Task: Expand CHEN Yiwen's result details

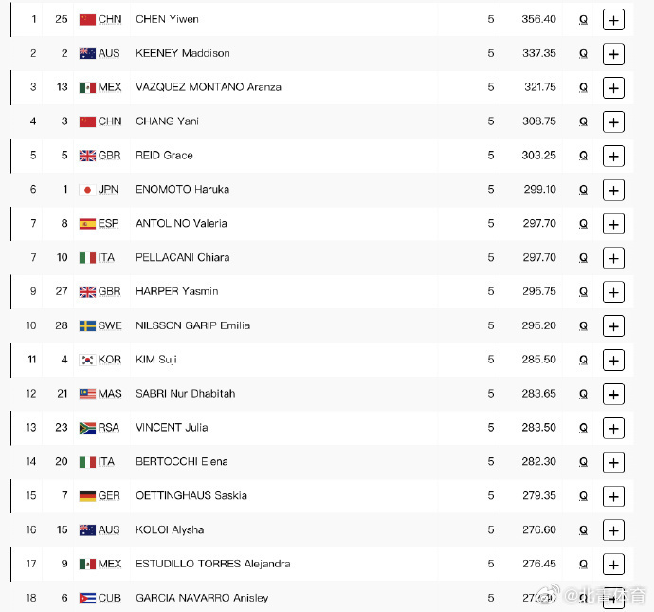Action: (613, 20)
